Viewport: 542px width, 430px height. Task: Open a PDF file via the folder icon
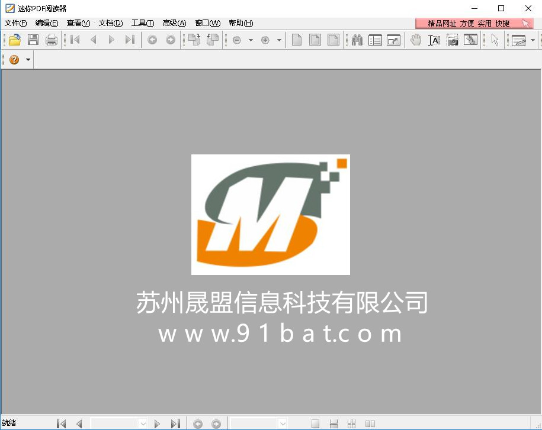[x=15, y=40]
